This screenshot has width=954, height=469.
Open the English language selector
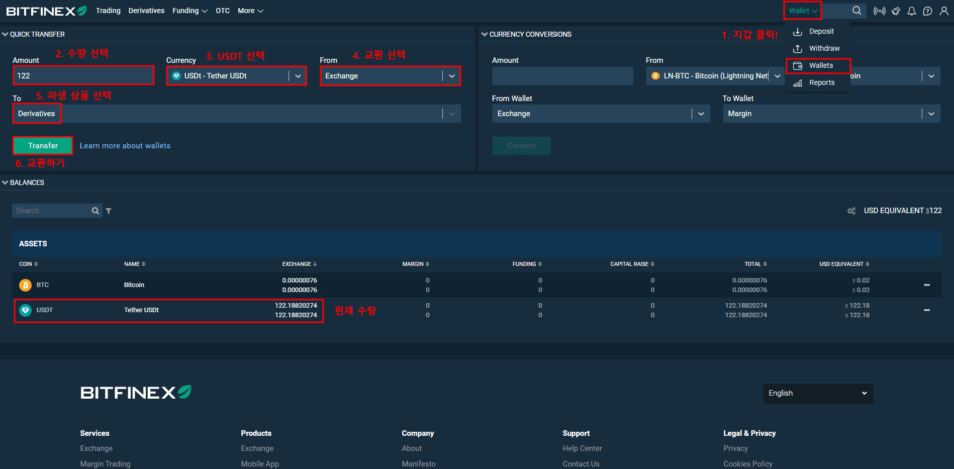(817, 393)
